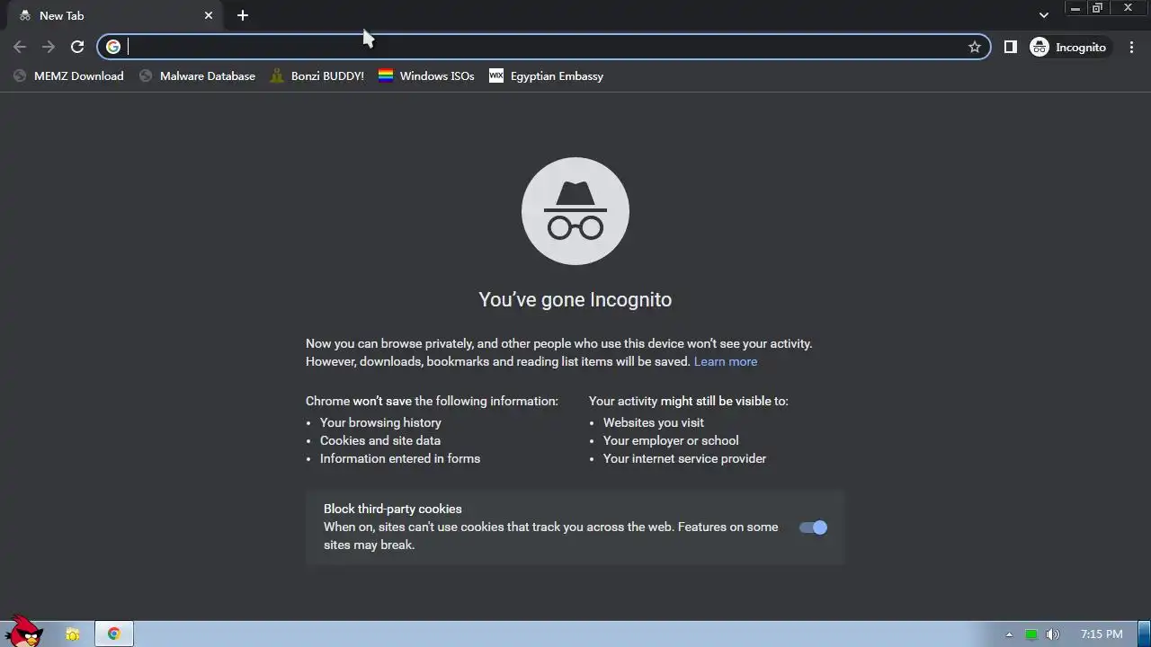
Task: Click the browser Forward arrow
Action: click(x=49, y=47)
